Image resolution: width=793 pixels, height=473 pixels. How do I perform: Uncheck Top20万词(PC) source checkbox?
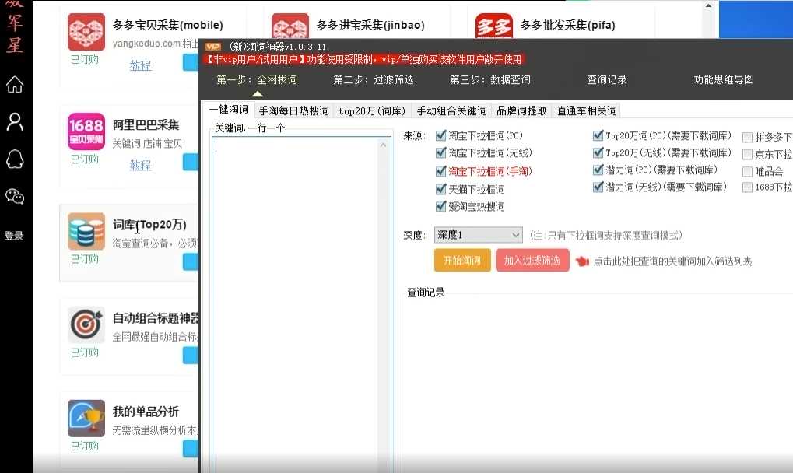pyautogui.click(x=598, y=135)
